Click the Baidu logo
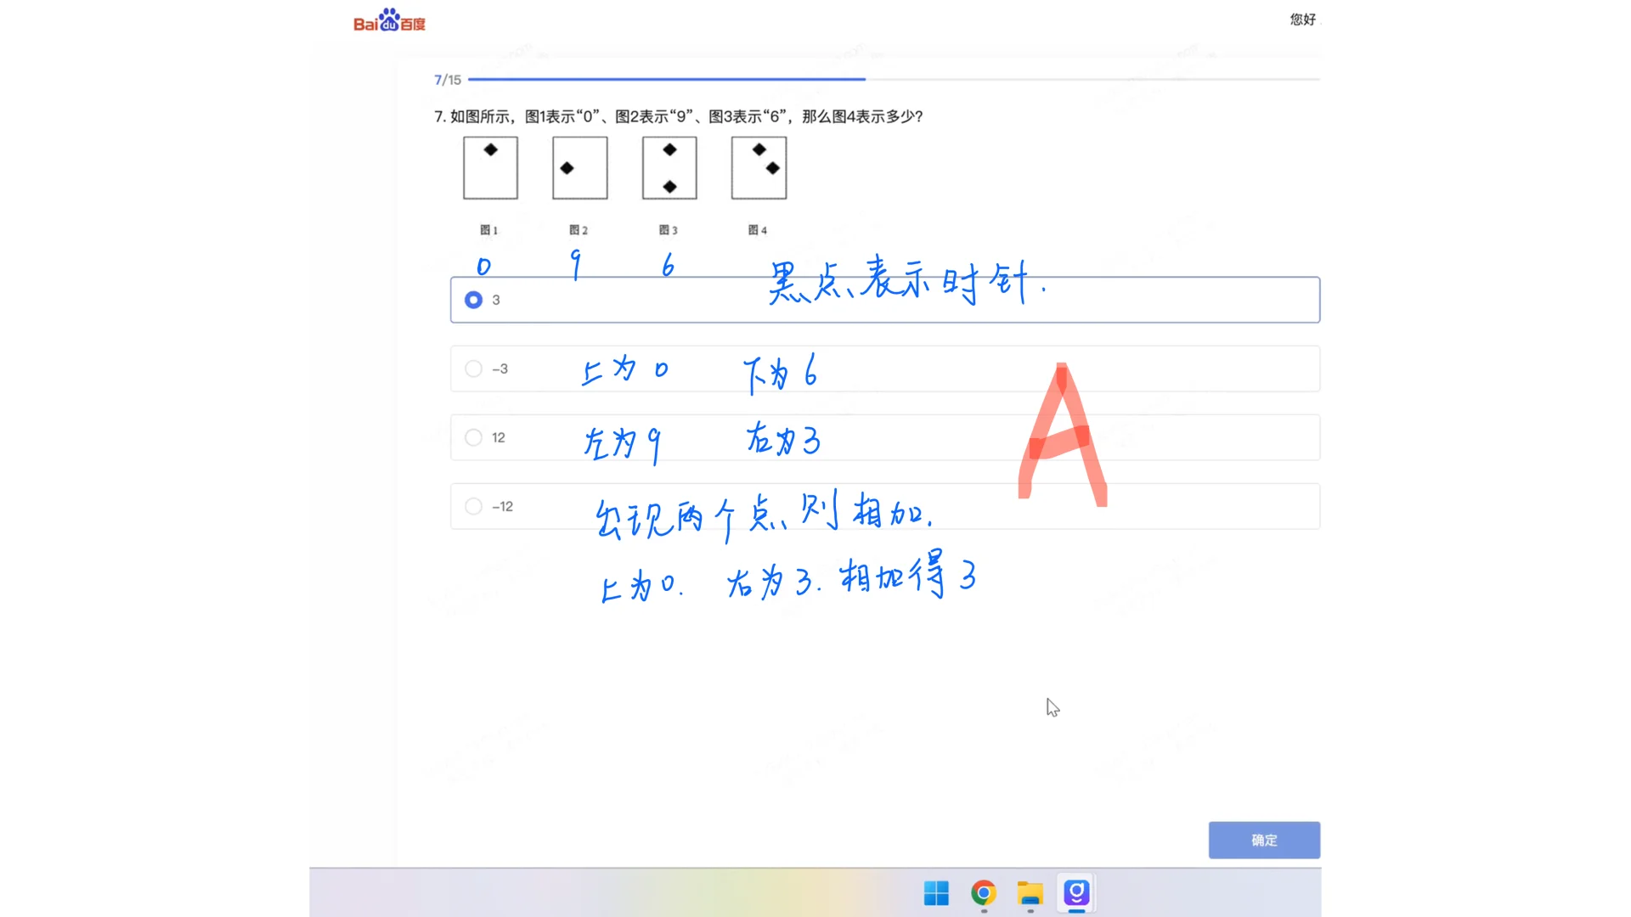The height and width of the screenshot is (917, 1631). coord(389,20)
